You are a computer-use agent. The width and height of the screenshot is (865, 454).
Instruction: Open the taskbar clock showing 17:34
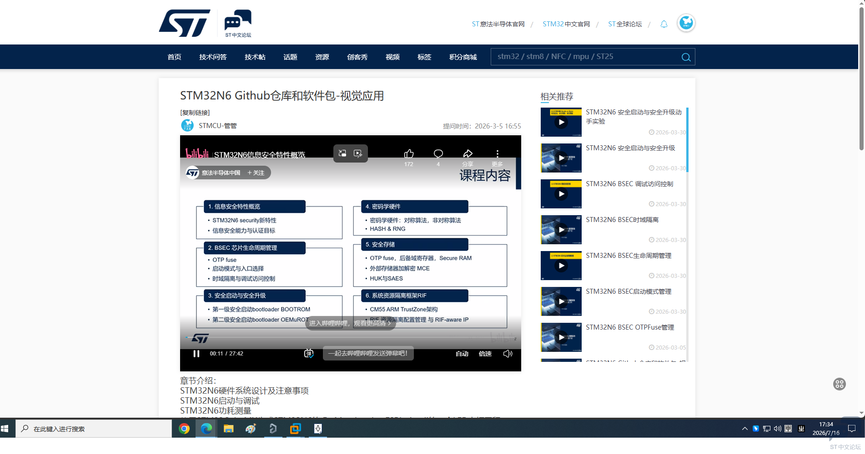[826, 429]
